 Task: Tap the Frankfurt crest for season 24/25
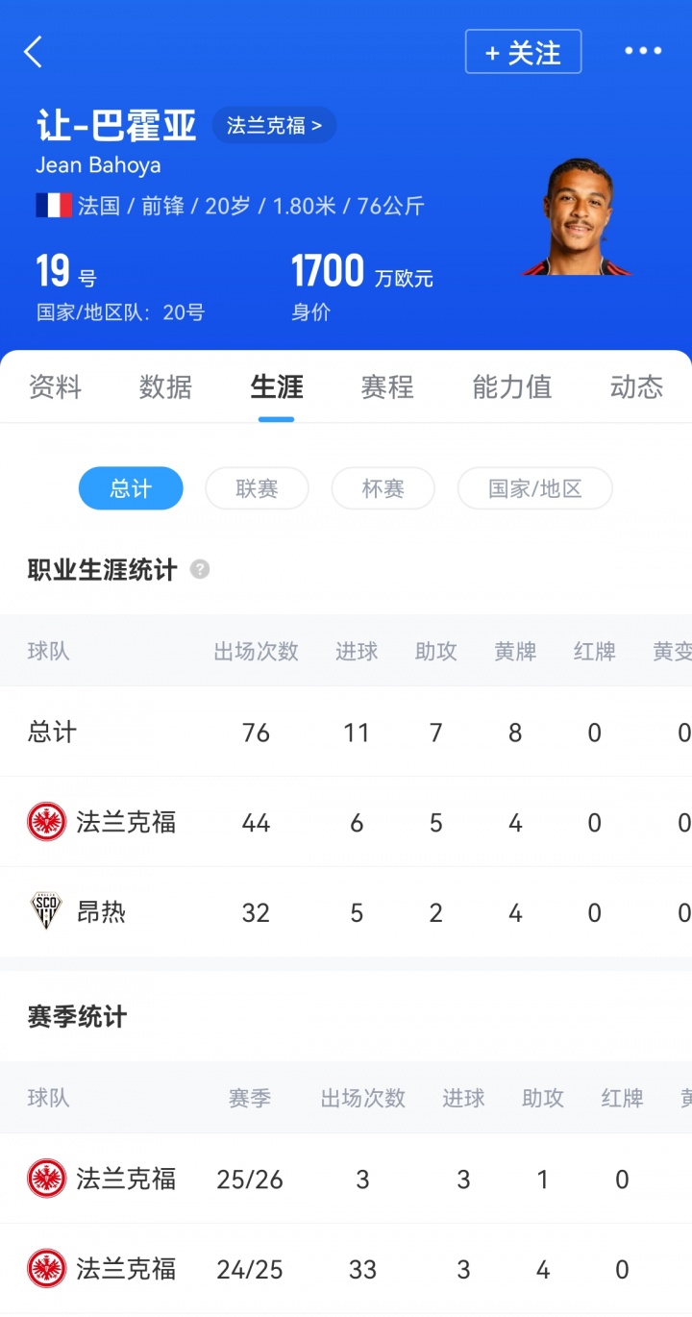click(47, 1269)
